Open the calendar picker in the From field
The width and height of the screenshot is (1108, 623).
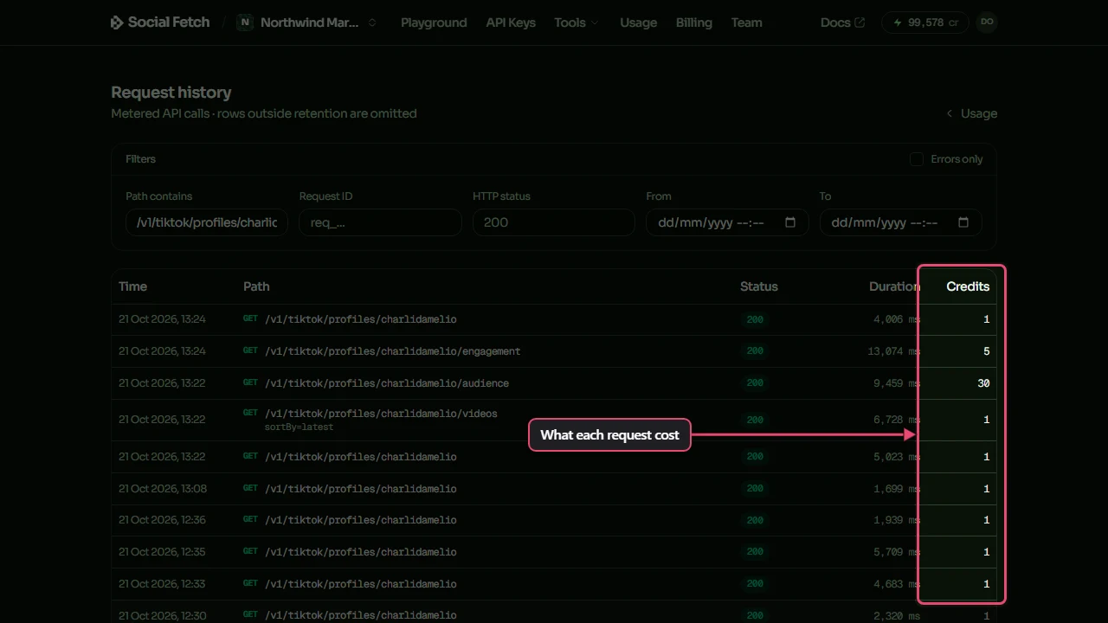click(x=790, y=222)
